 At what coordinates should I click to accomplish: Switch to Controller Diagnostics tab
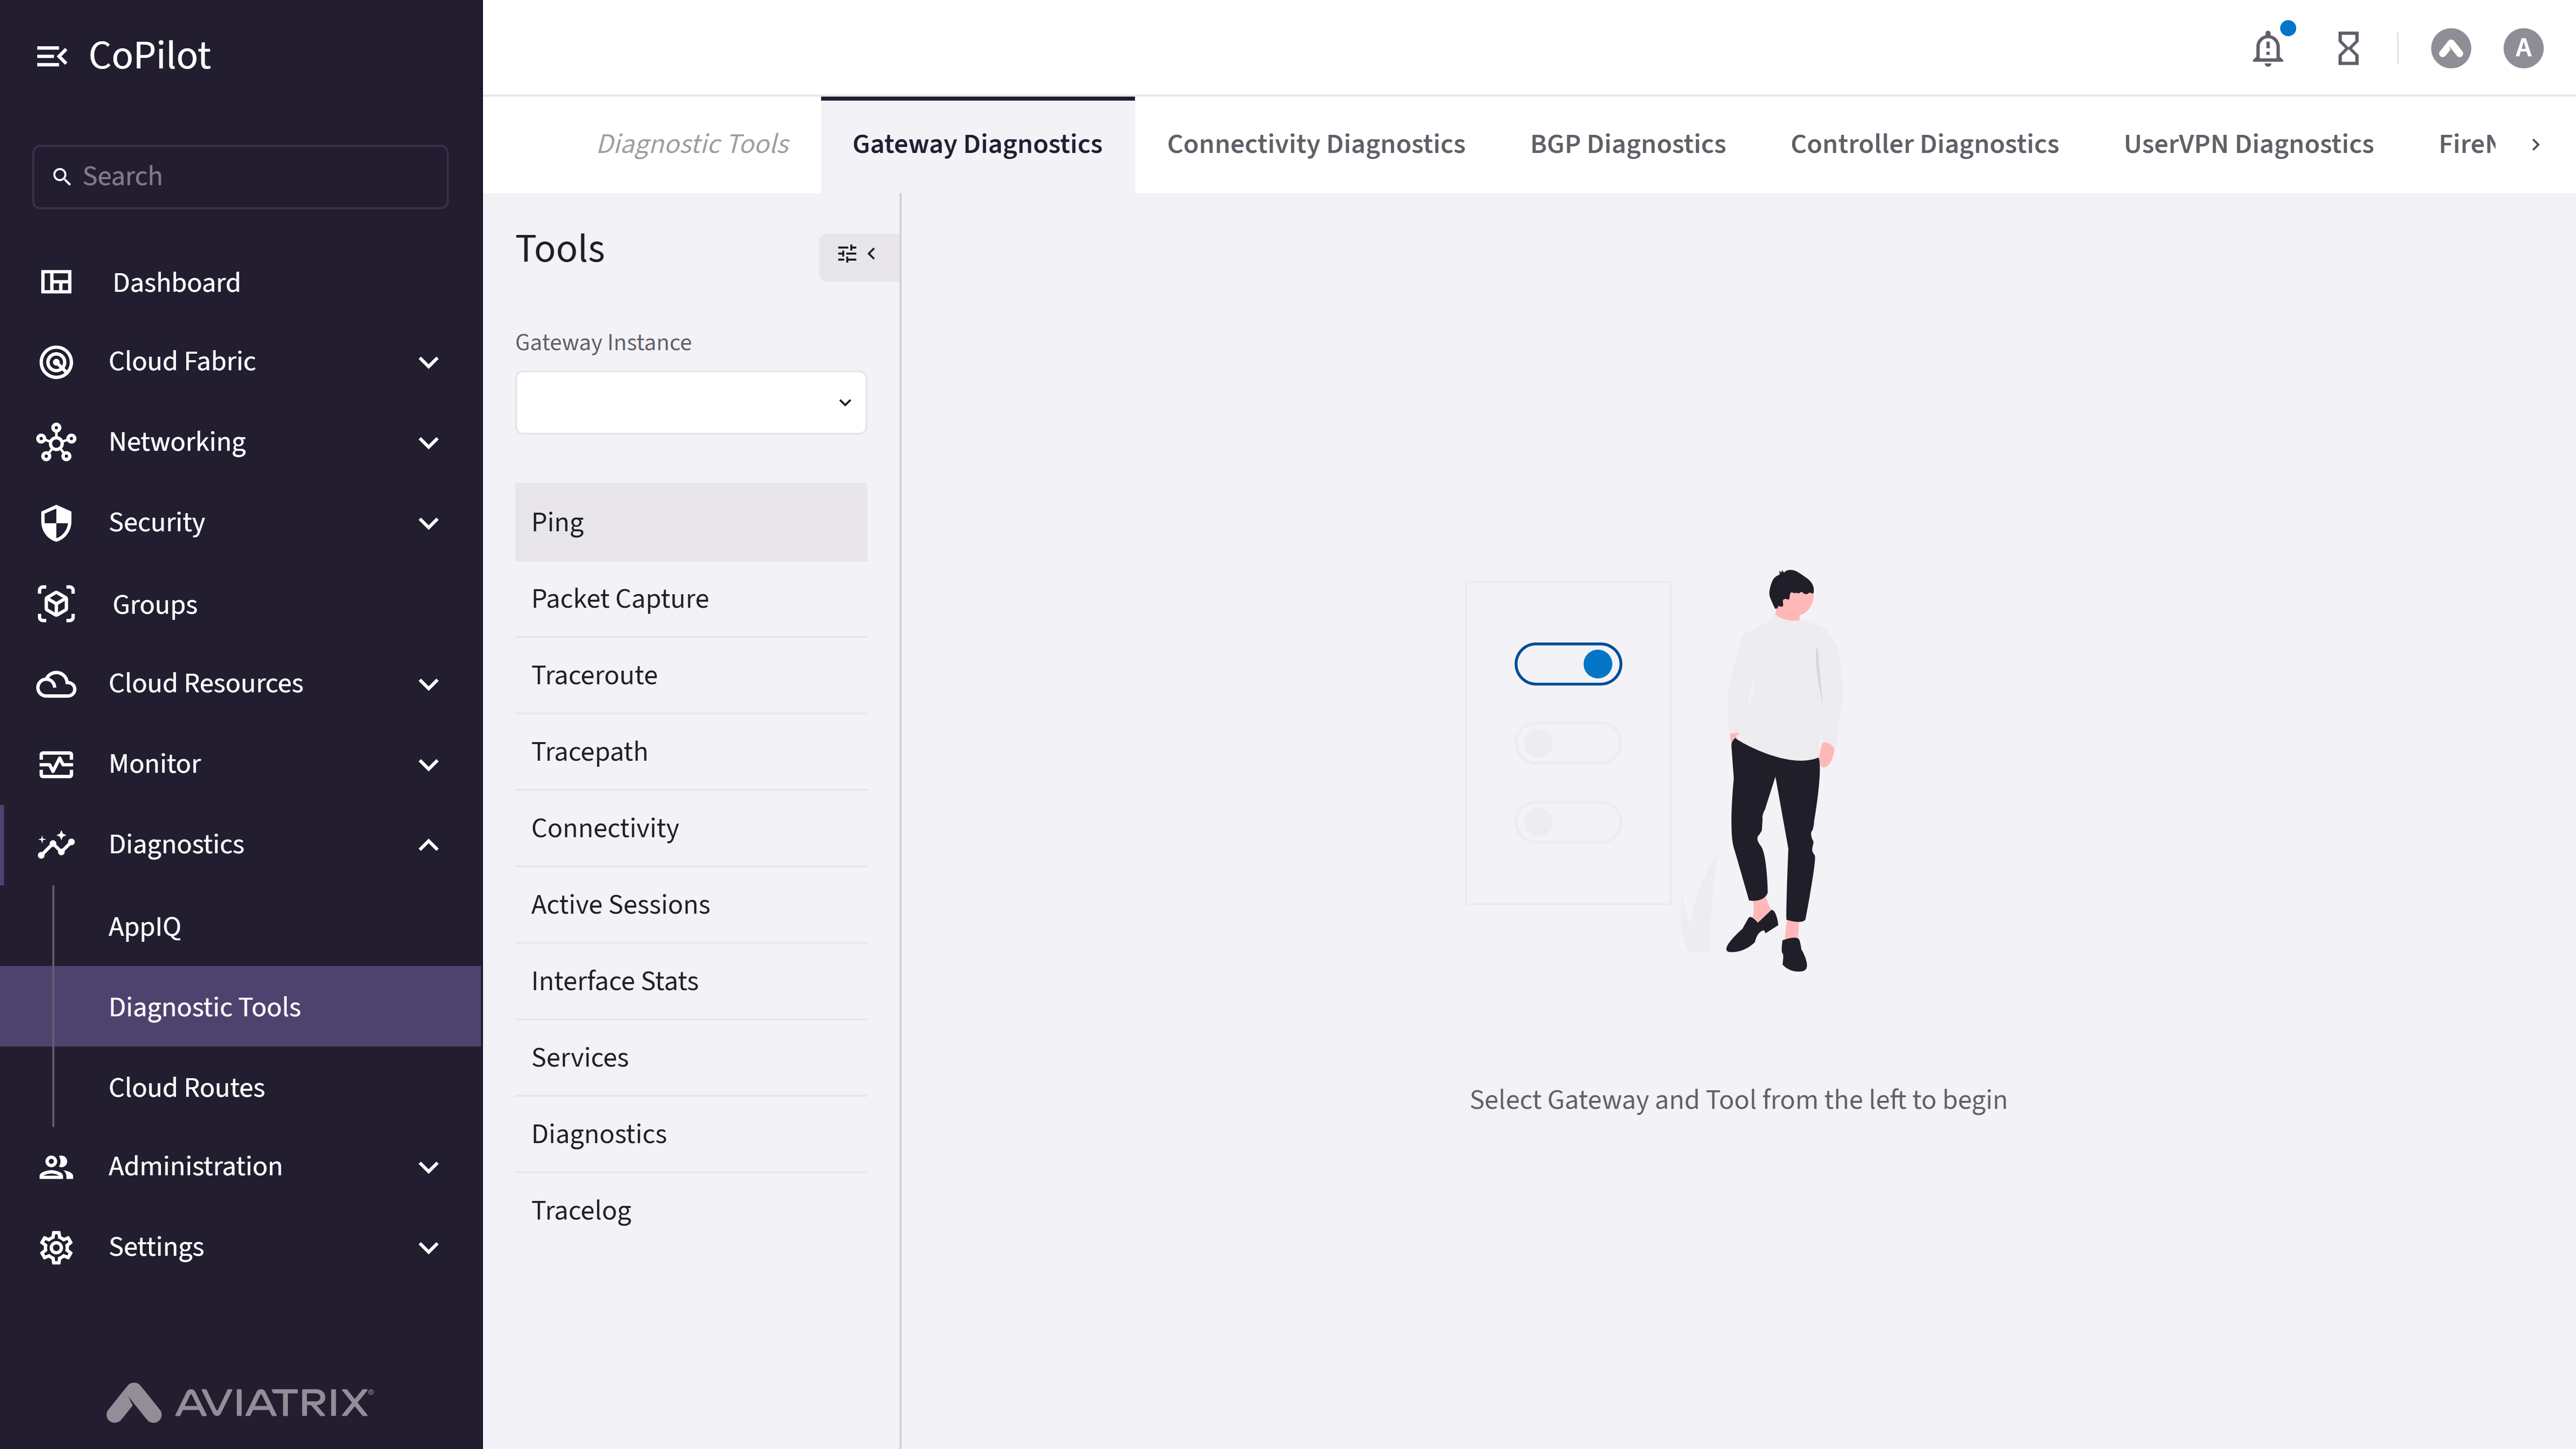point(1924,145)
